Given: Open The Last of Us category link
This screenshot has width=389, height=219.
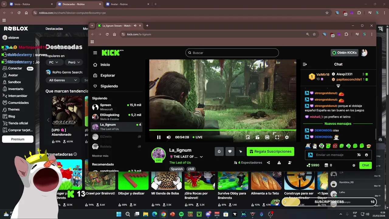Looking at the screenshot, I should (x=180, y=162).
